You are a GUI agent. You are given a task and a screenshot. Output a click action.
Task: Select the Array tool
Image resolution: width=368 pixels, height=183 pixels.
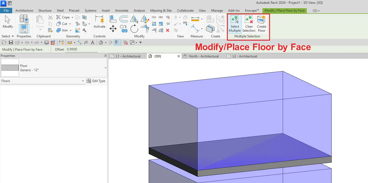pos(154,24)
